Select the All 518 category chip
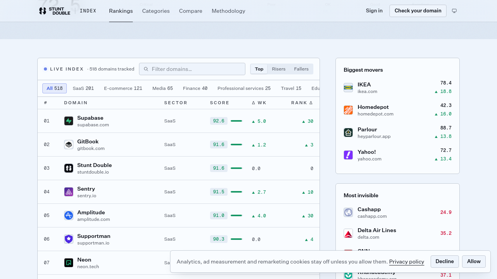 click(54, 88)
